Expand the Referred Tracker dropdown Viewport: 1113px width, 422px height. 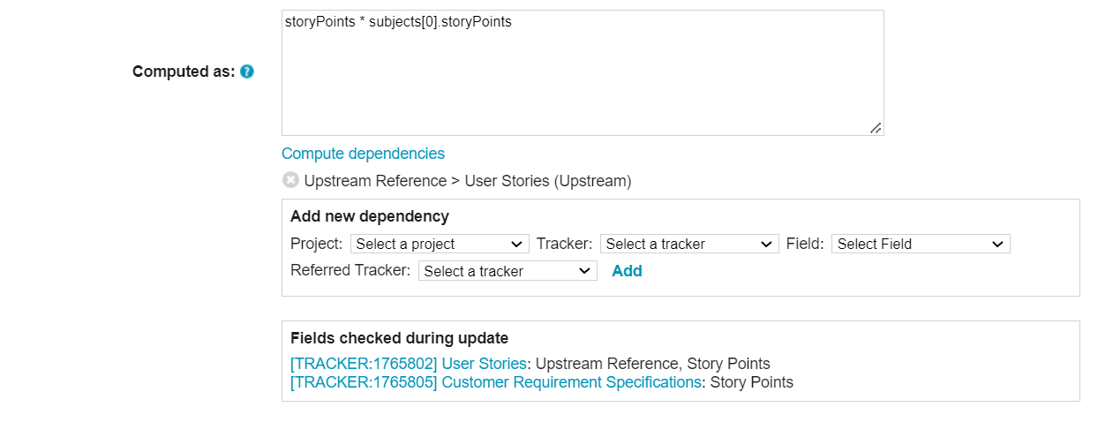point(508,271)
